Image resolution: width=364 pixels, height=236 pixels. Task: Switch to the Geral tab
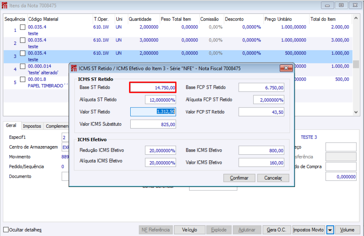[11, 125]
